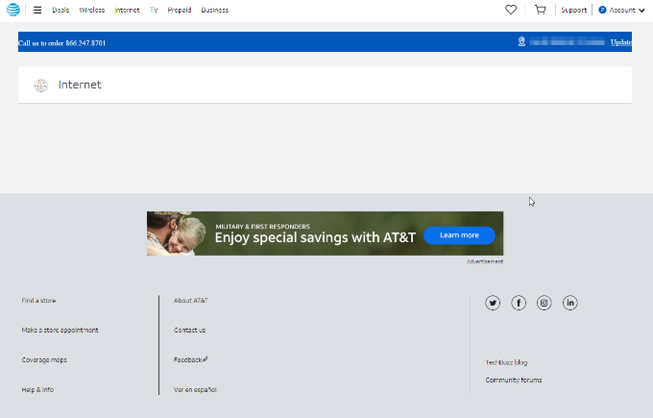Open the Coverage maps link
The width and height of the screenshot is (653, 418).
[44, 359]
